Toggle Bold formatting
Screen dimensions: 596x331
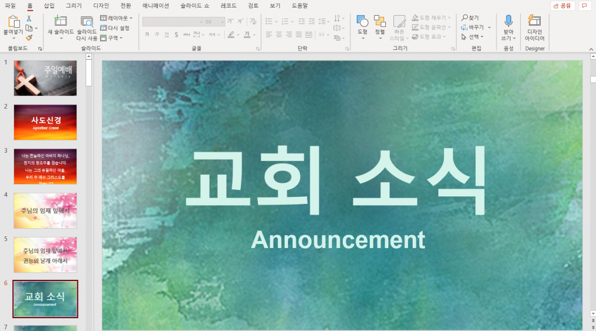point(147,34)
